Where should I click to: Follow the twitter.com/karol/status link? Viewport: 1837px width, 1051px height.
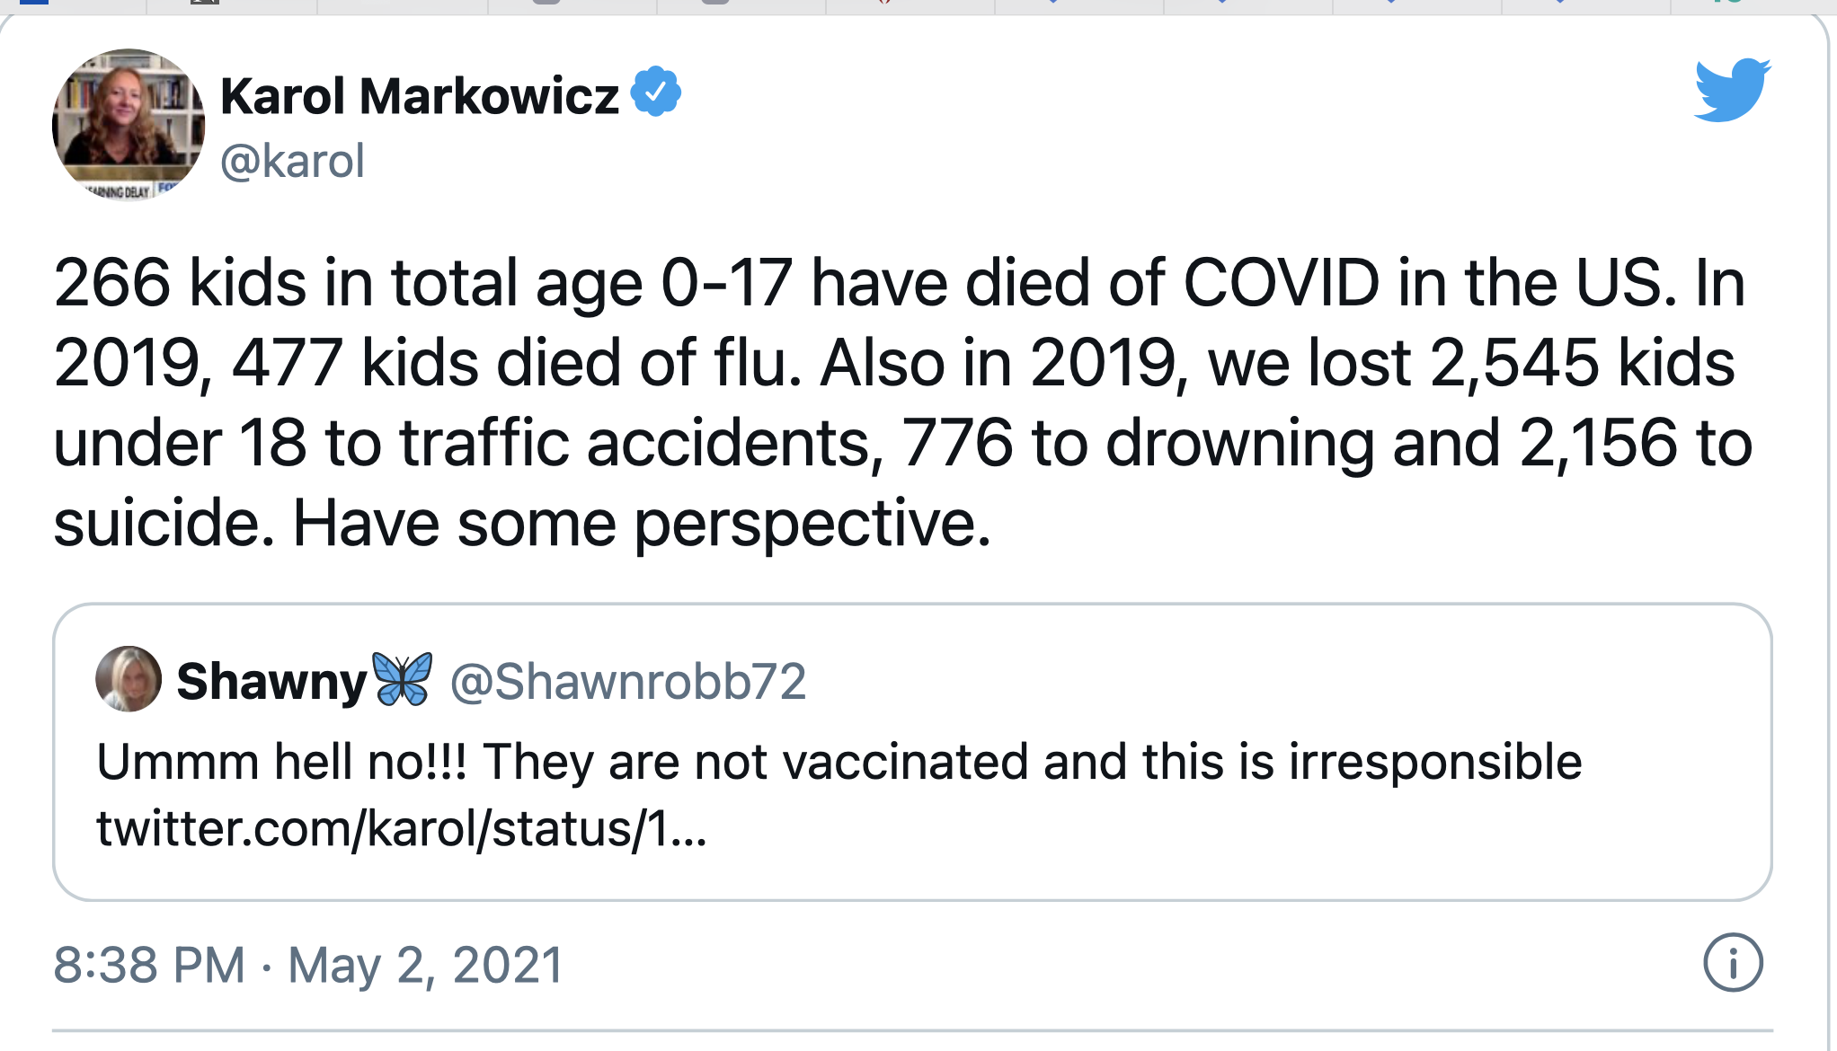click(402, 827)
